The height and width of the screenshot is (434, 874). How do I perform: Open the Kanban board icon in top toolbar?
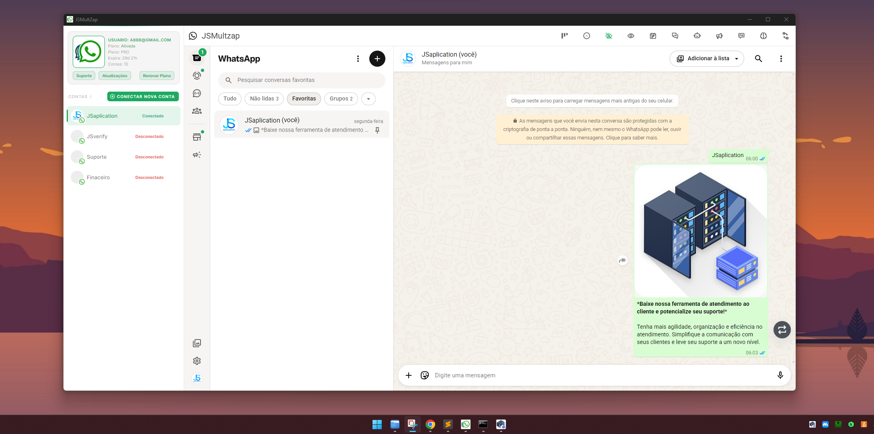point(565,36)
